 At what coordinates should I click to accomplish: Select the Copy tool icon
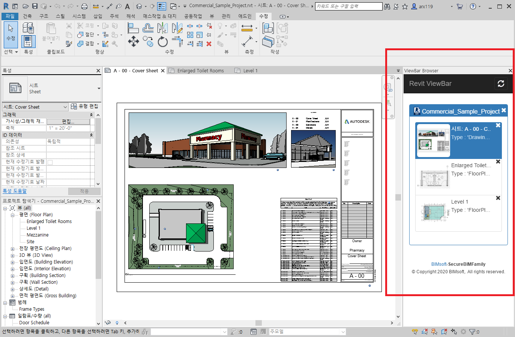coord(148,41)
